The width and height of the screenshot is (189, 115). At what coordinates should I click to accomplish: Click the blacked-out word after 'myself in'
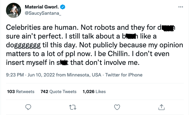click(x=62, y=63)
